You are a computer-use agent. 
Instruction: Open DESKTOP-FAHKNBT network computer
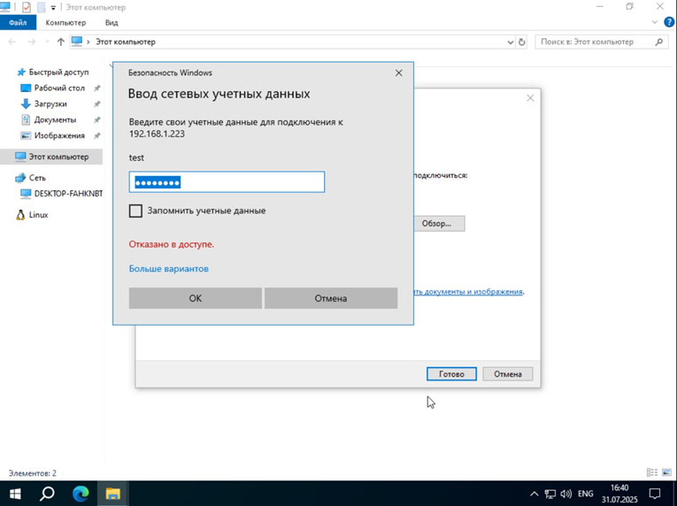[x=68, y=194]
